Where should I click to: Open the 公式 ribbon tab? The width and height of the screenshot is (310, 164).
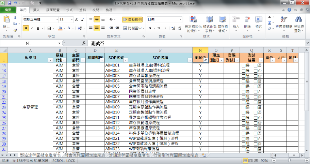tap(69, 10)
